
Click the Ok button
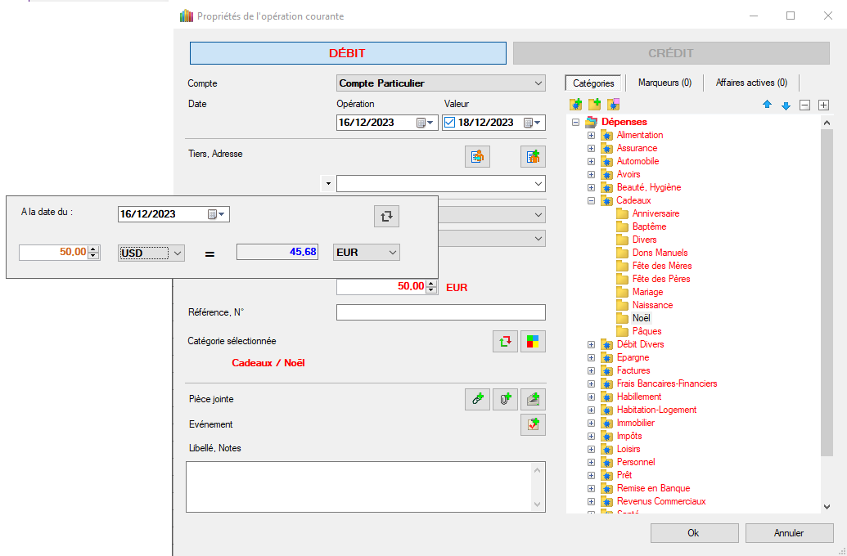pos(694,533)
